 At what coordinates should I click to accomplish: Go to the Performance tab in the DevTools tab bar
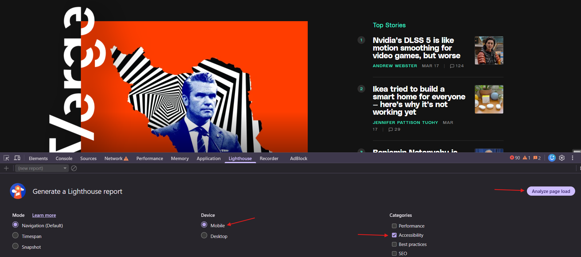point(150,159)
